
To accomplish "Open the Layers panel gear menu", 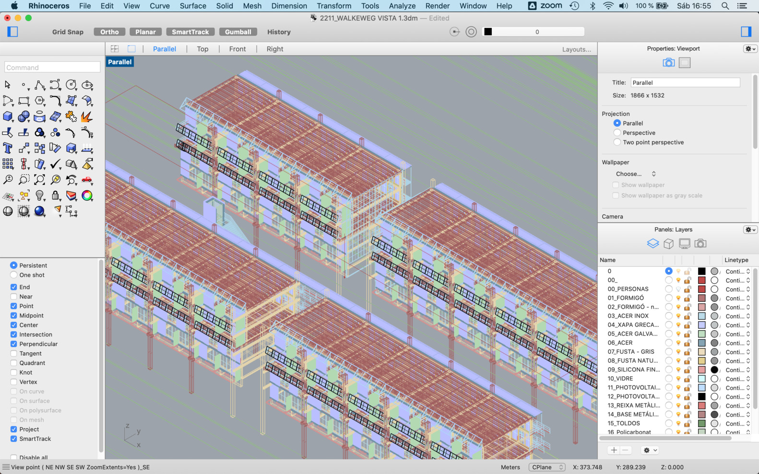I will (x=750, y=230).
